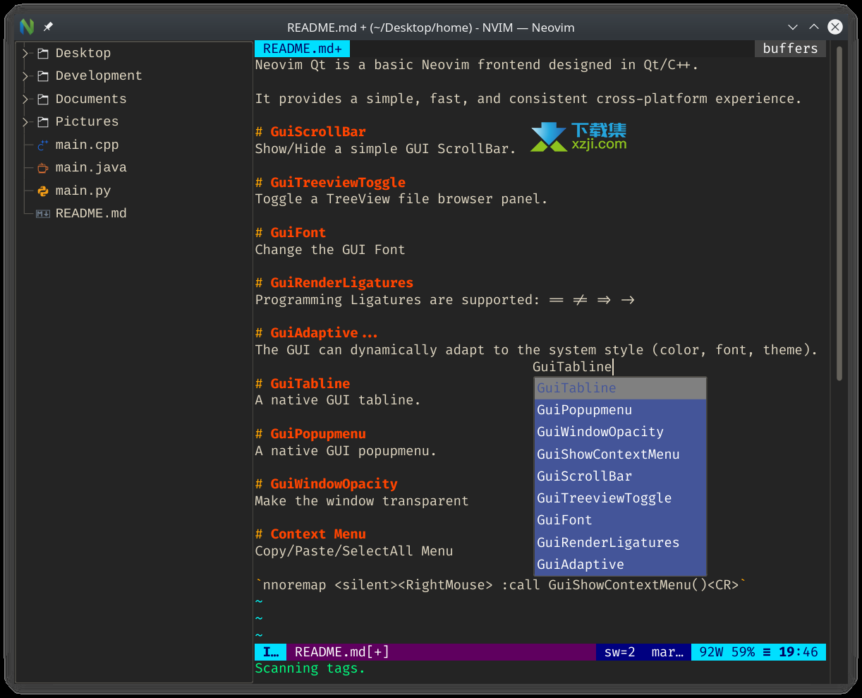Click the 'Change the GUI Font' line
The height and width of the screenshot is (698, 862).
(x=330, y=250)
